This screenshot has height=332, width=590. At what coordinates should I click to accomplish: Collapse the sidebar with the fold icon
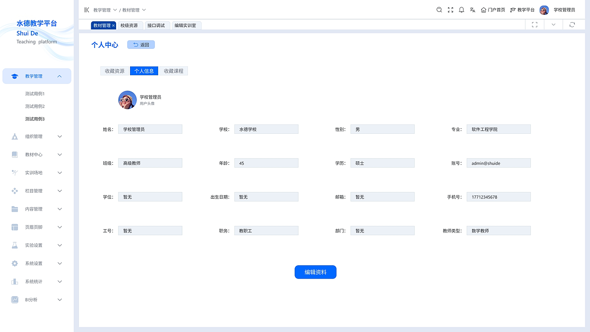pyautogui.click(x=87, y=10)
